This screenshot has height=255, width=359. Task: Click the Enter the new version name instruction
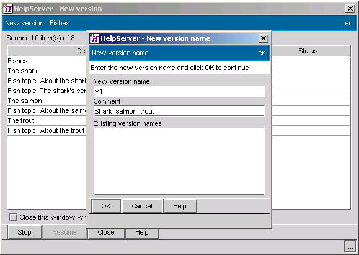pyautogui.click(x=171, y=68)
